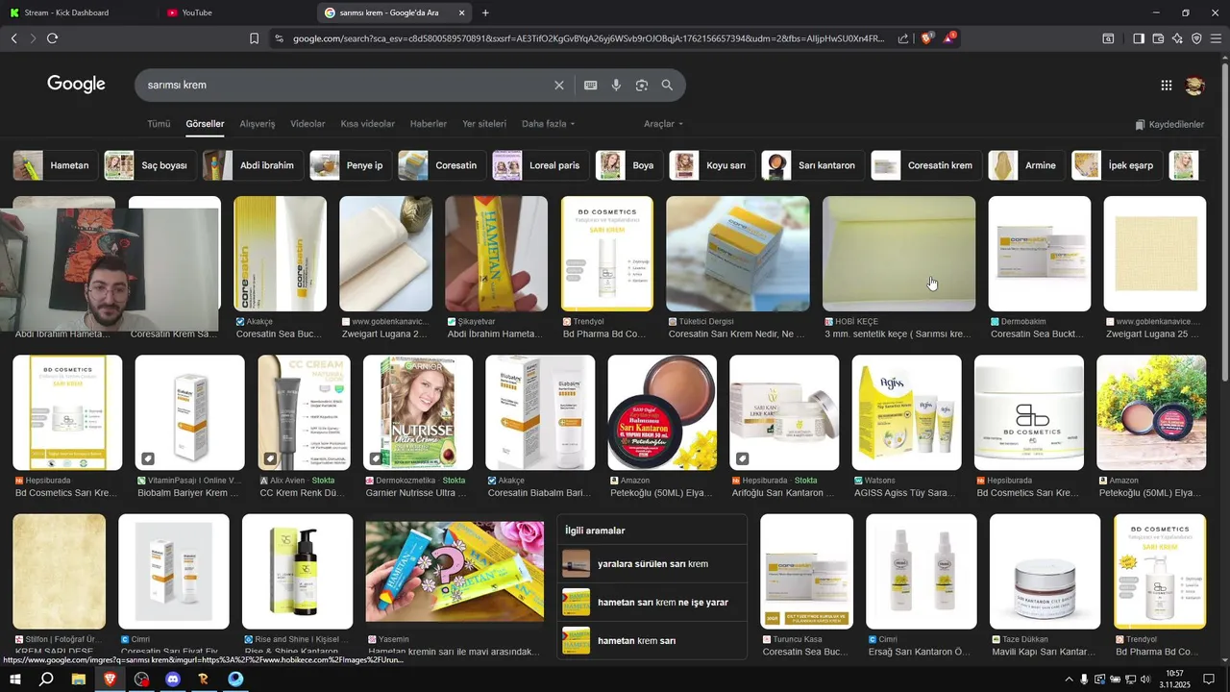Open Brave Rewards triangle icon

click(x=949, y=38)
